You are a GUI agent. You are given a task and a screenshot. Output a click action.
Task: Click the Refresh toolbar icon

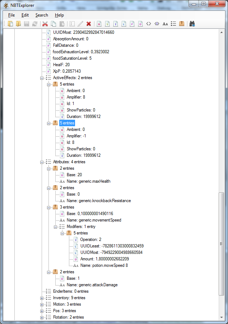pos(35,24)
